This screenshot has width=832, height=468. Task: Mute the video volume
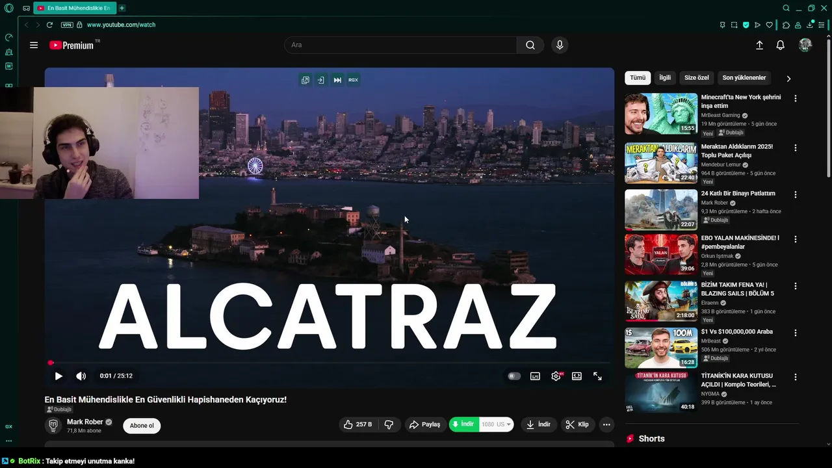click(81, 376)
